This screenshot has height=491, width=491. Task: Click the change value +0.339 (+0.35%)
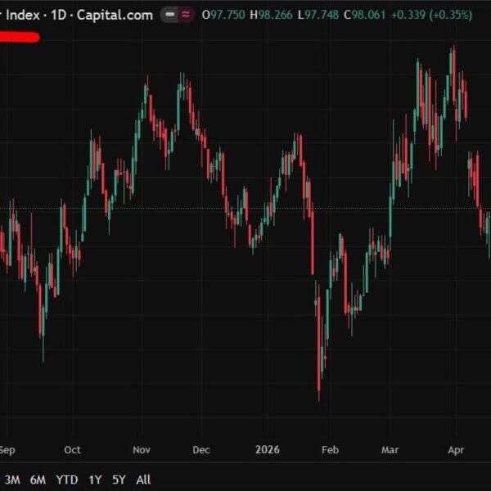[x=432, y=15]
